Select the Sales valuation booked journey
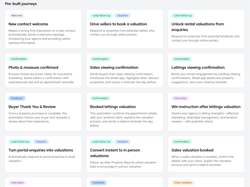The height and width of the screenshot is (187, 250). 206,154
